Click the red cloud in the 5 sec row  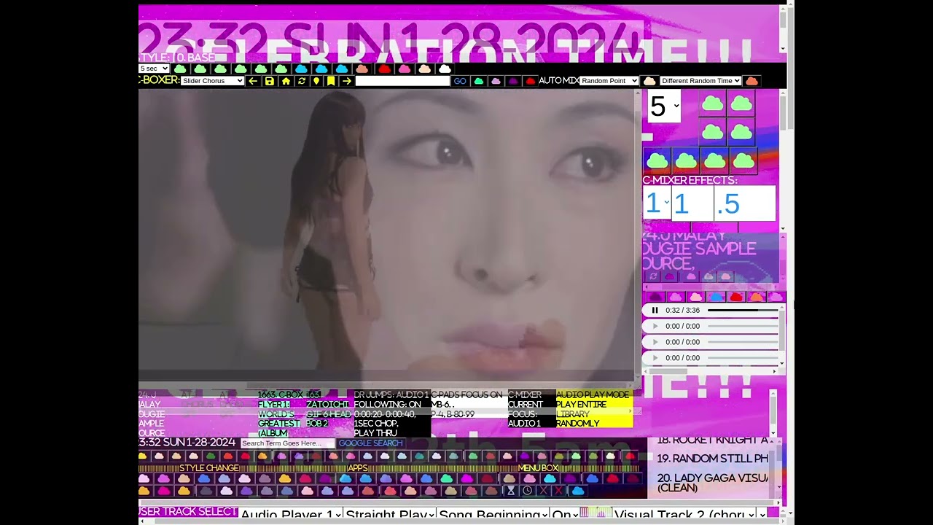pos(384,69)
